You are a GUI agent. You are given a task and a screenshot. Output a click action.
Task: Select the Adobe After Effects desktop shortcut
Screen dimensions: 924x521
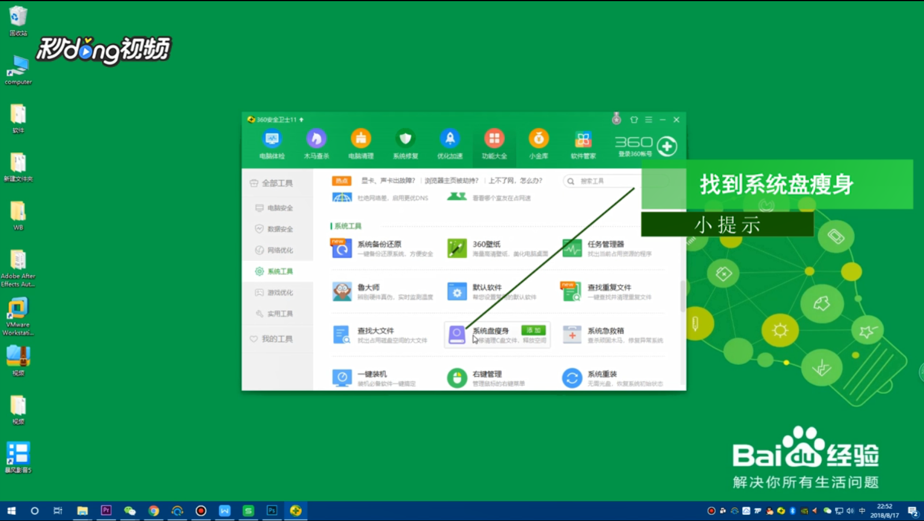click(x=18, y=268)
